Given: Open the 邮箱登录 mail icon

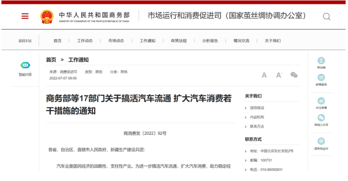Looking at the screenshot, I should point(321,78).
